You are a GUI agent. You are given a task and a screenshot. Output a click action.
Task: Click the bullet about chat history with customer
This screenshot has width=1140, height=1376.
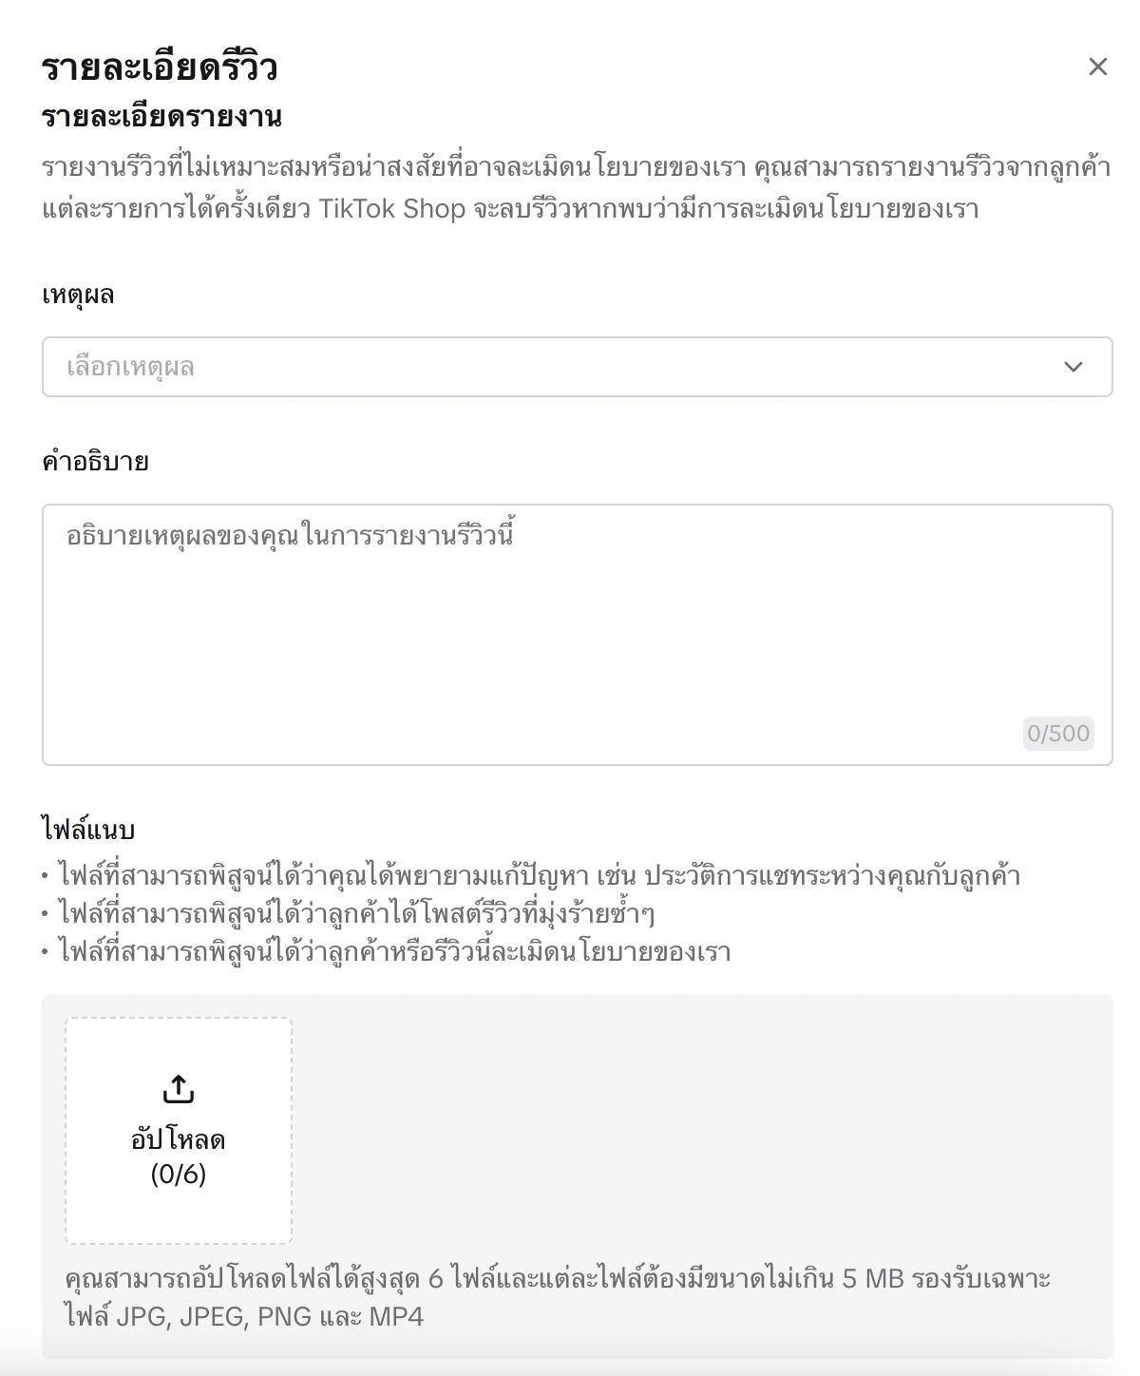coord(539,875)
